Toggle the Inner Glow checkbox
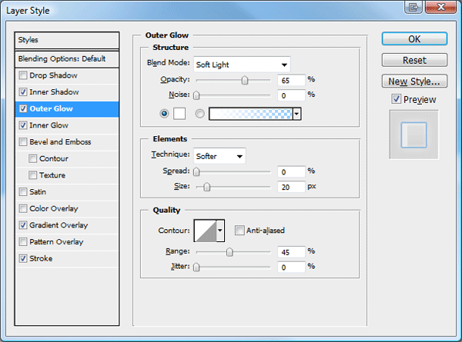Image resolution: width=462 pixels, height=342 pixels. click(x=23, y=125)
